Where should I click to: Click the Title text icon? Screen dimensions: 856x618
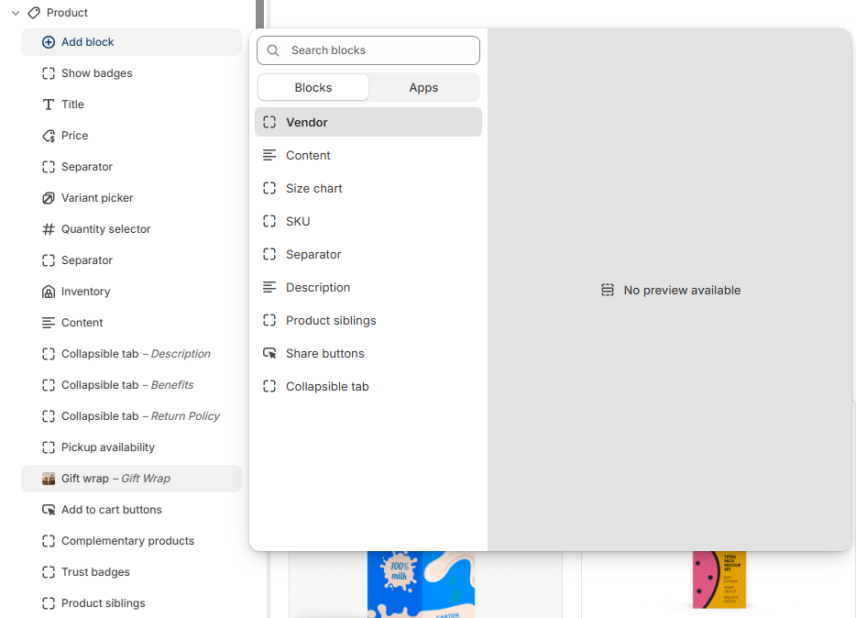pos(49,105)
